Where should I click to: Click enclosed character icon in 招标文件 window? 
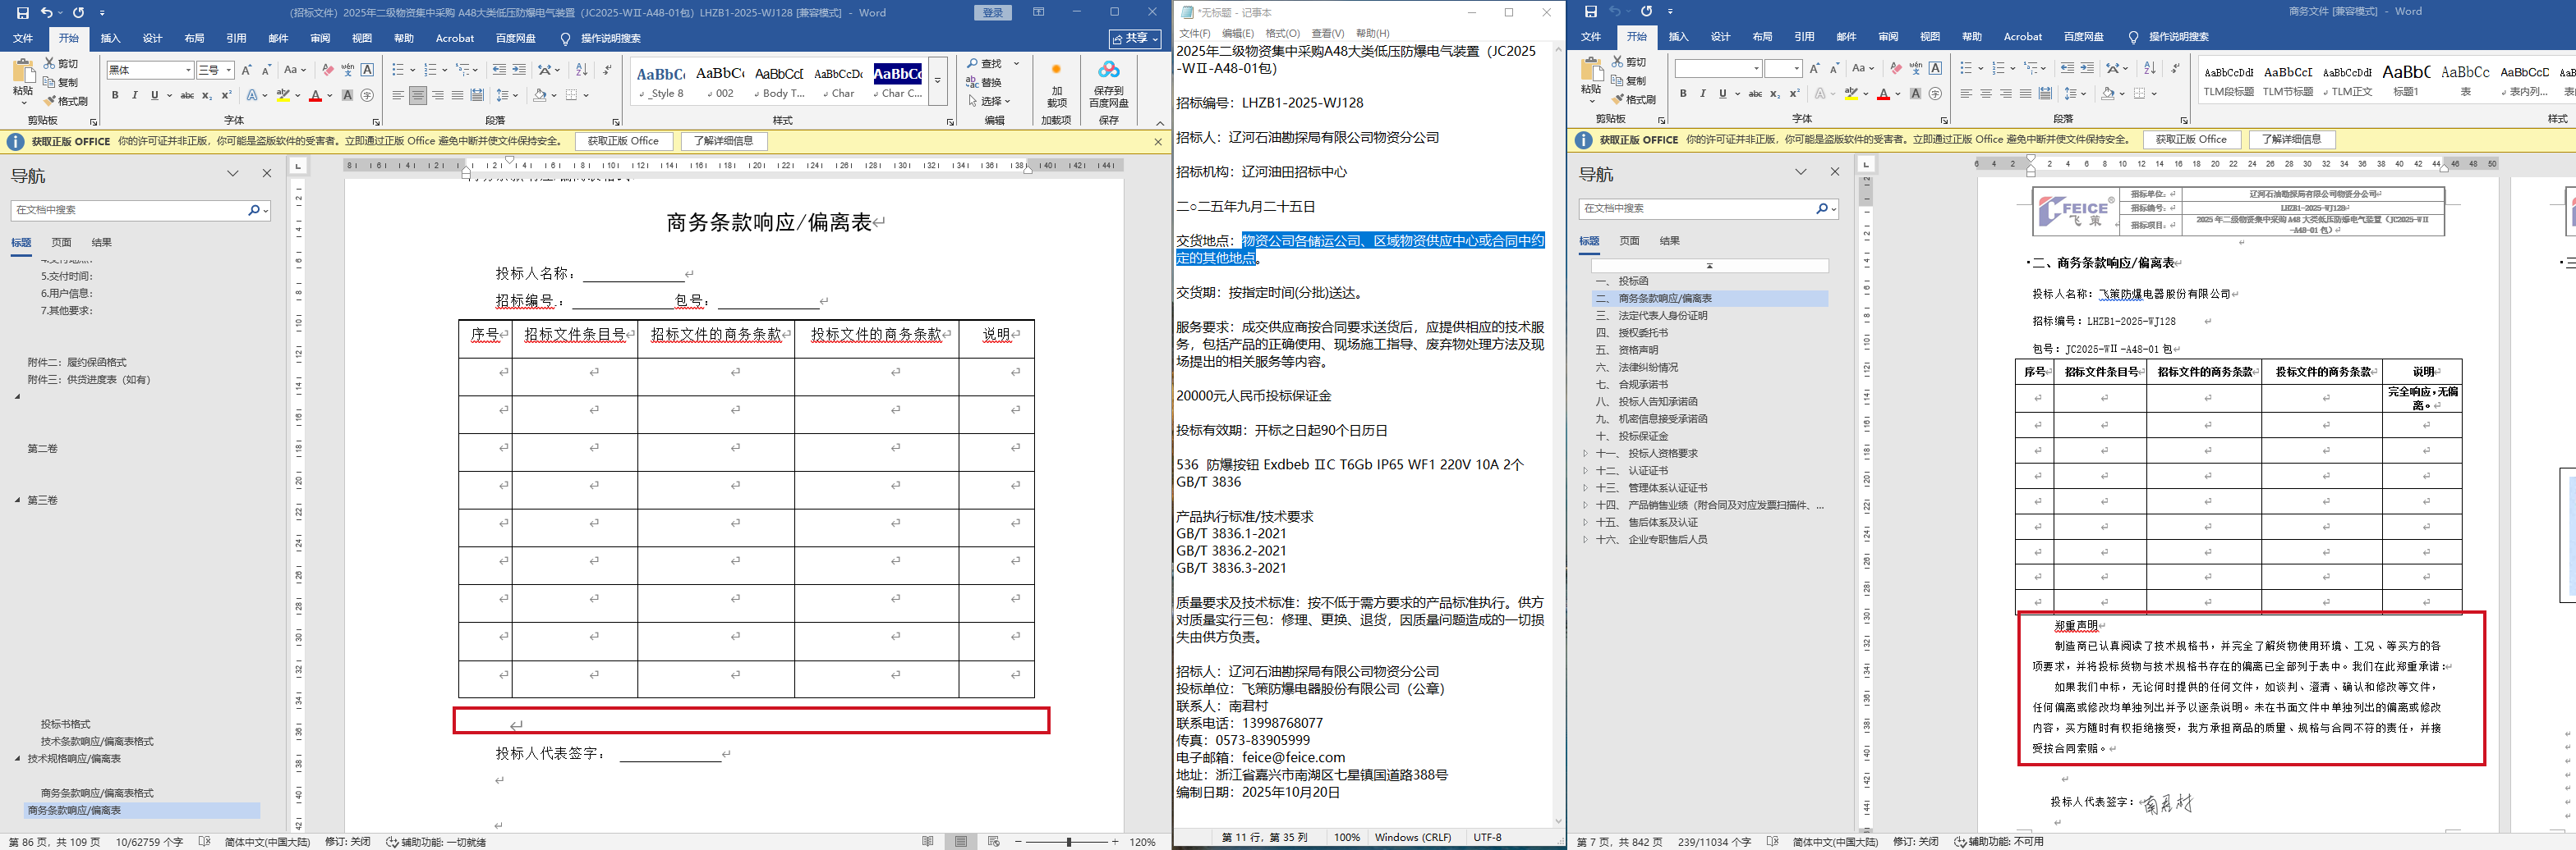[367, 96]
